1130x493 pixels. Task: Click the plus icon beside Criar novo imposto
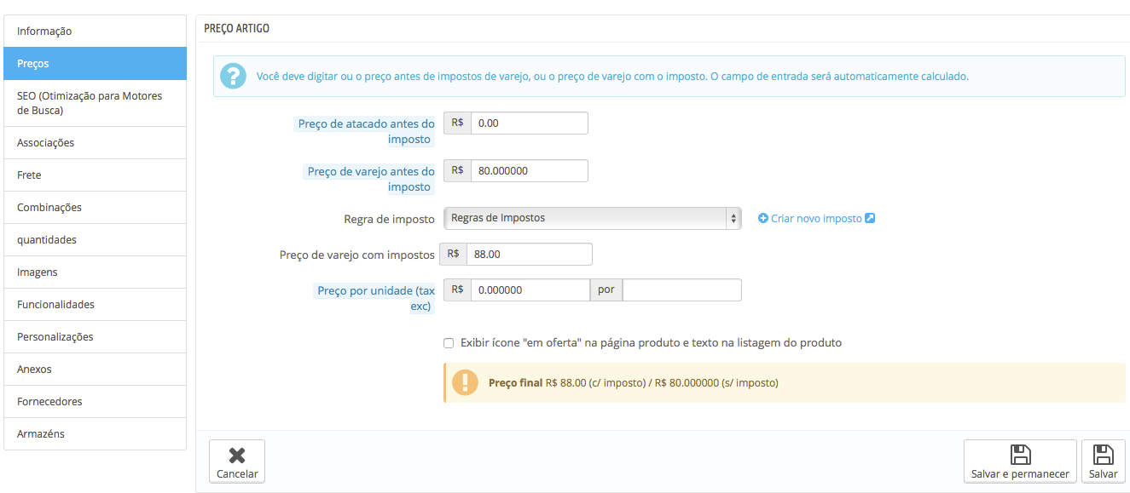(x=763, y=219)
